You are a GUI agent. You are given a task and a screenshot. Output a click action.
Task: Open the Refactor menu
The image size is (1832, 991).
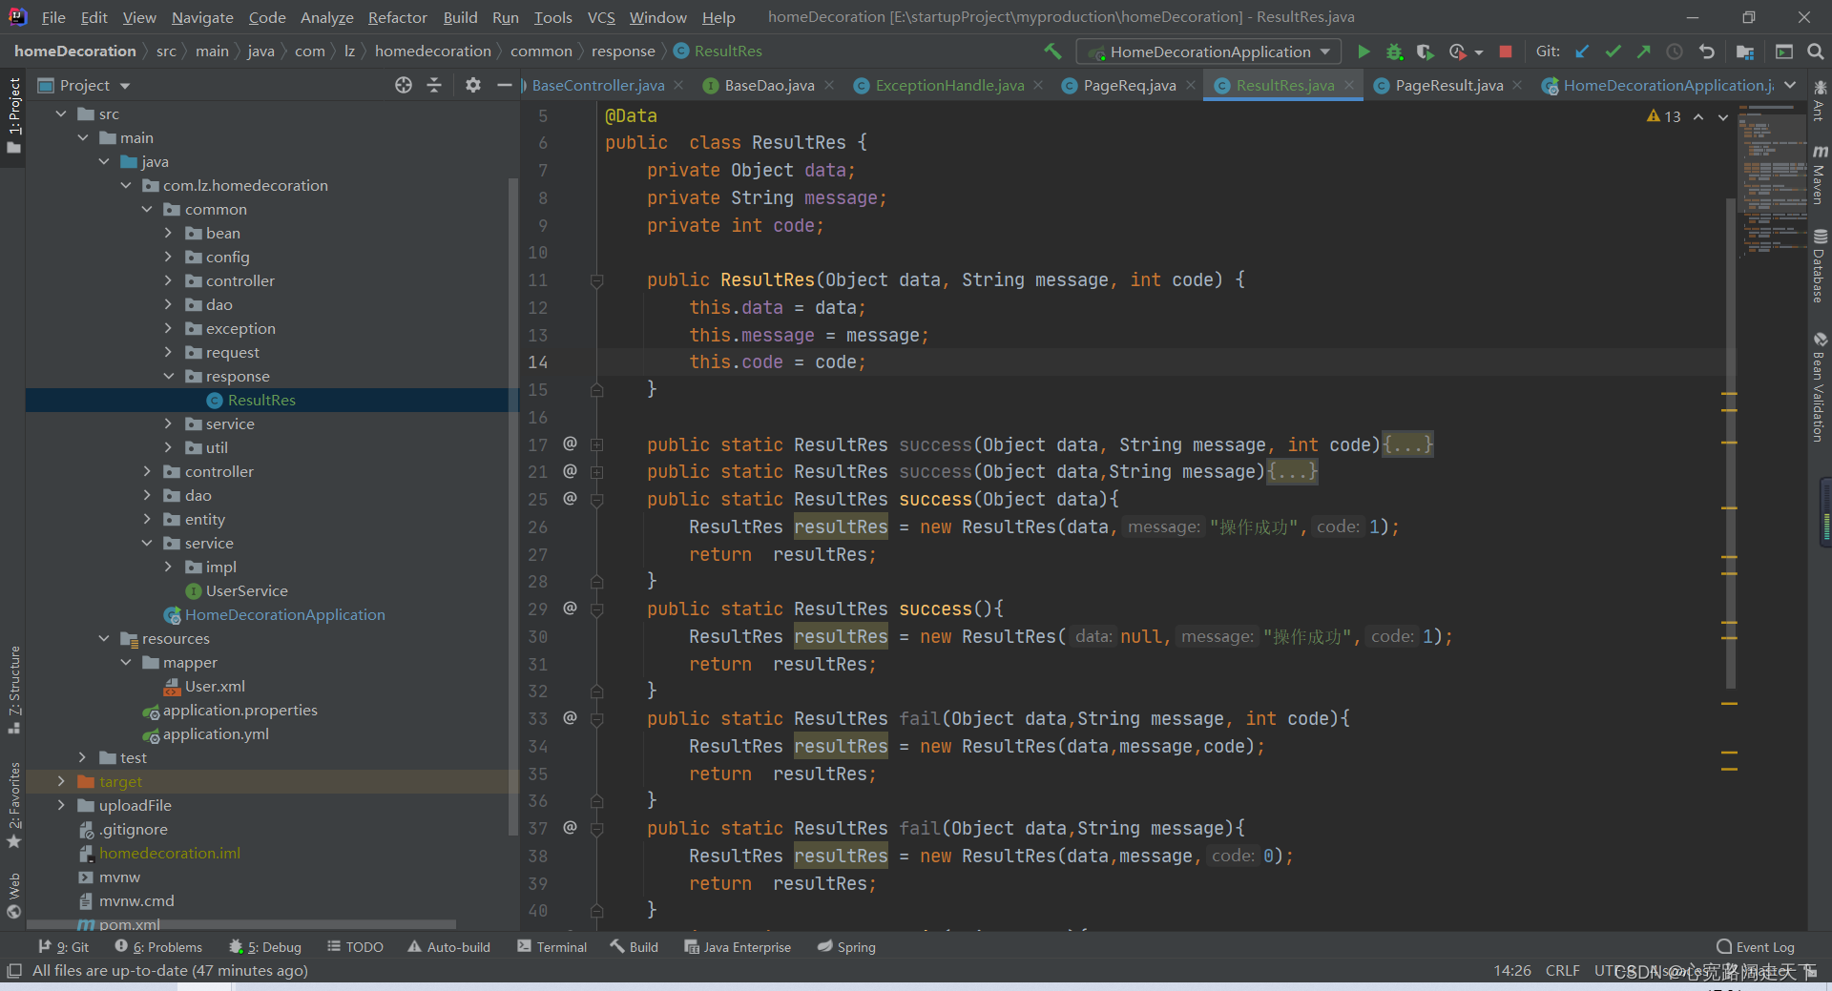click(x=397, y=17)
